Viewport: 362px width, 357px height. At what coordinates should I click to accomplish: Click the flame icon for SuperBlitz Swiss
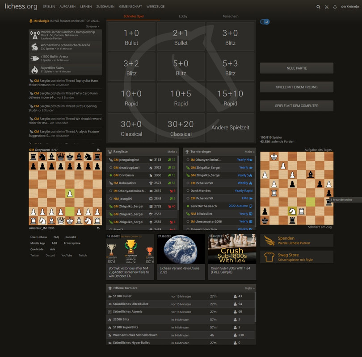[x=34, y=70]
